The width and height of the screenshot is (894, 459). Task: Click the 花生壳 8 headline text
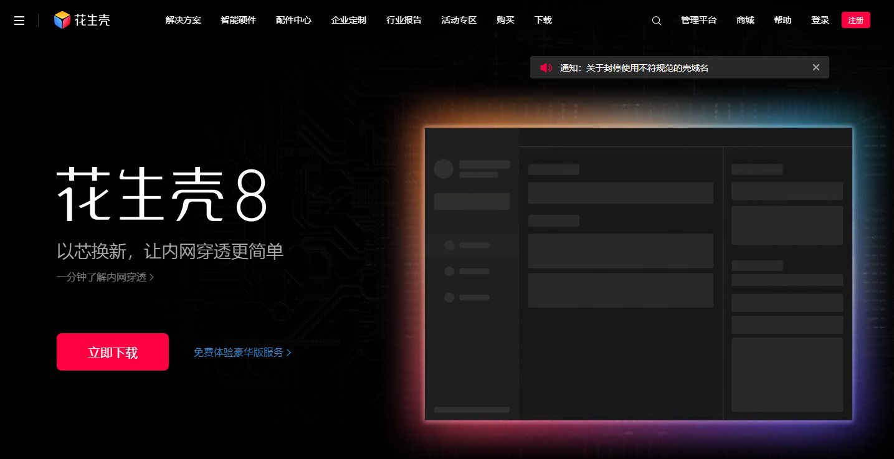point(162,194)
